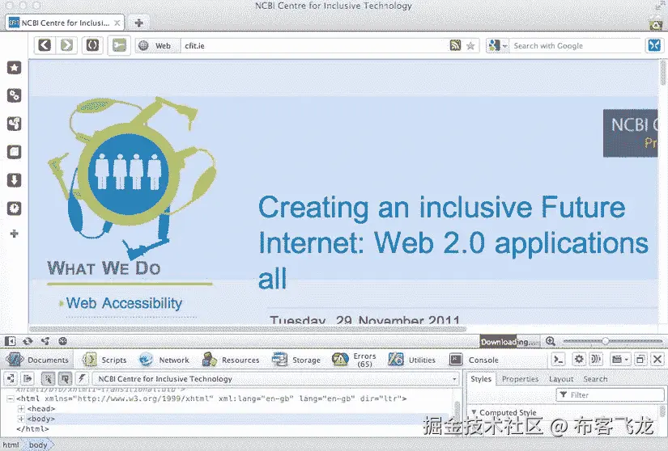Click the Reload page button
Viewport: 668px width, 451px height.
coord(92,45)
